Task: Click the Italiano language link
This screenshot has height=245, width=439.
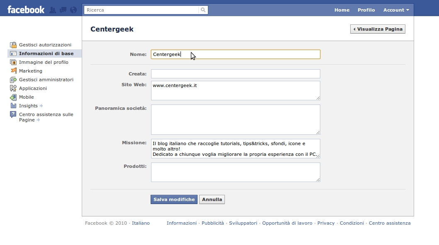Action: pyautogui.click(x=141, y=223)
